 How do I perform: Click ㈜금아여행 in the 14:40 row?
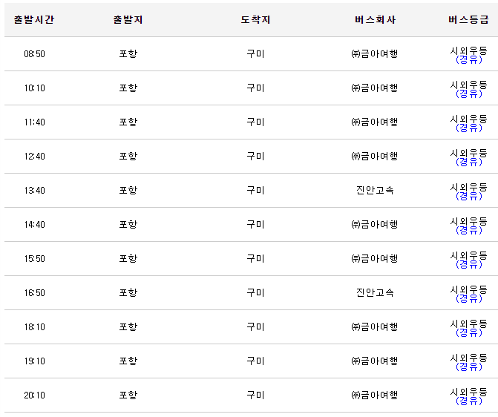click(375, 224)
